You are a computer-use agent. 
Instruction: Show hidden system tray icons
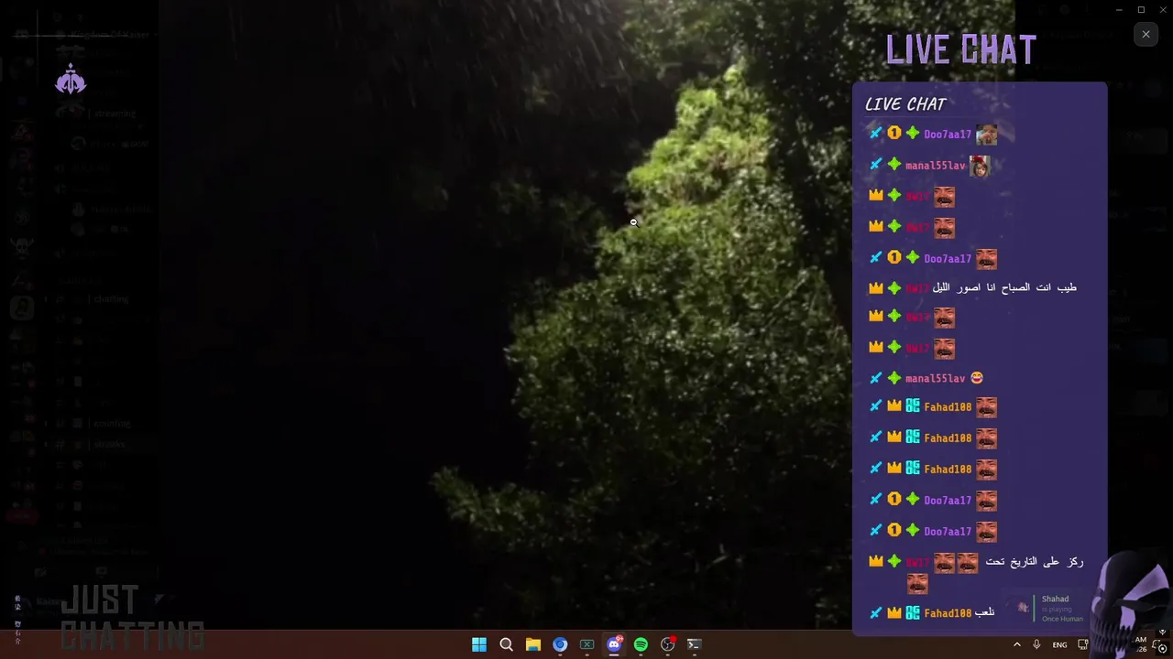coord(1016,644)
